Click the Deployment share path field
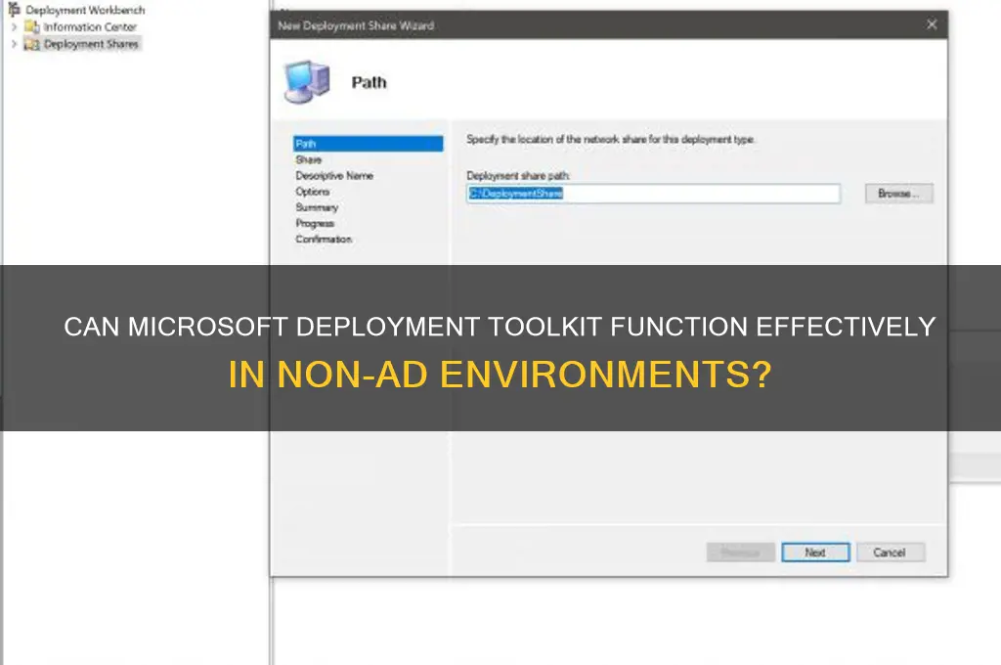The width and height of the screenshot is (1001, 665). pos(654,194)
